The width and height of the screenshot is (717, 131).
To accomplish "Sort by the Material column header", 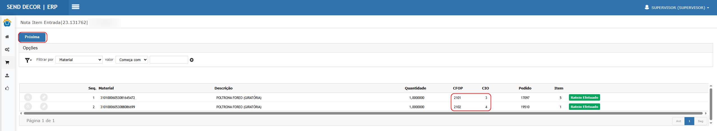I will click(x=106, y=88).
